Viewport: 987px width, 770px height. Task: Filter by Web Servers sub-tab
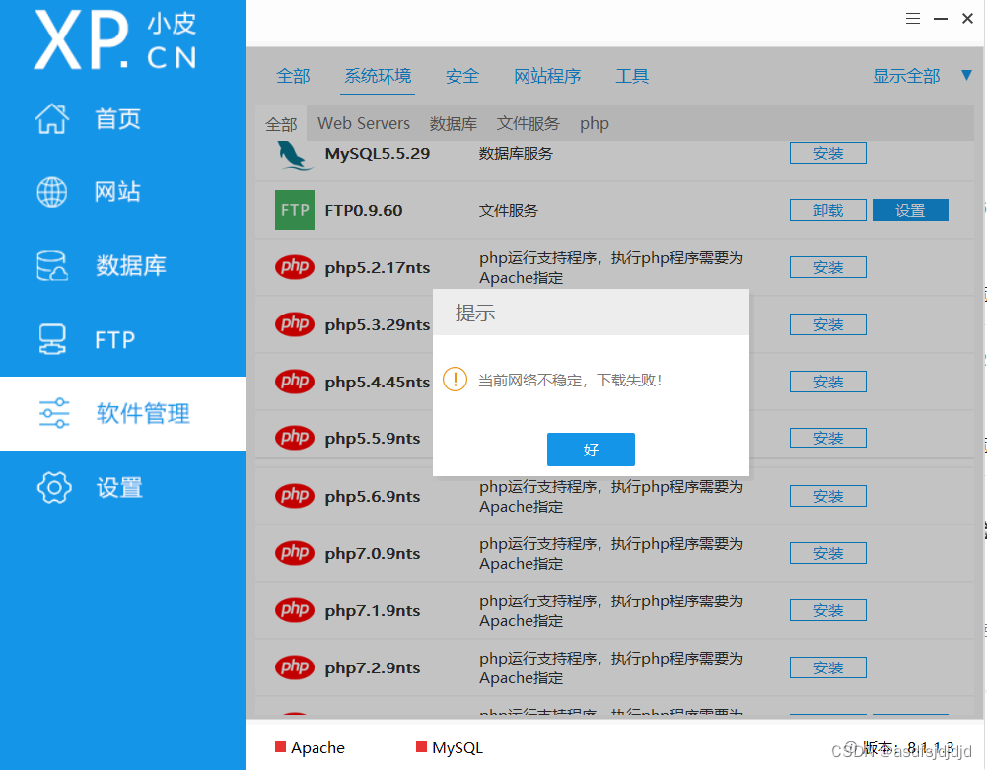364,123
